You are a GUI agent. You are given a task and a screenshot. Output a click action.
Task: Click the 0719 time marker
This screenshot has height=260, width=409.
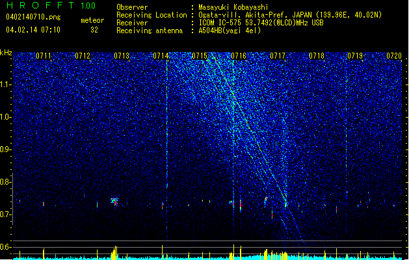355,56
